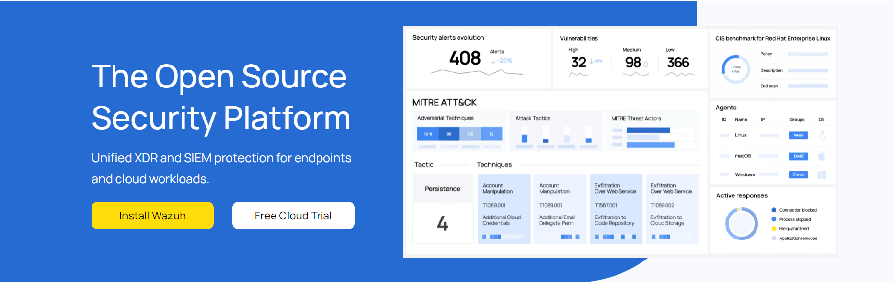The image size is (893, 282).
Task: Select the Linux penguin OS icon
Action: pos(822,135)
